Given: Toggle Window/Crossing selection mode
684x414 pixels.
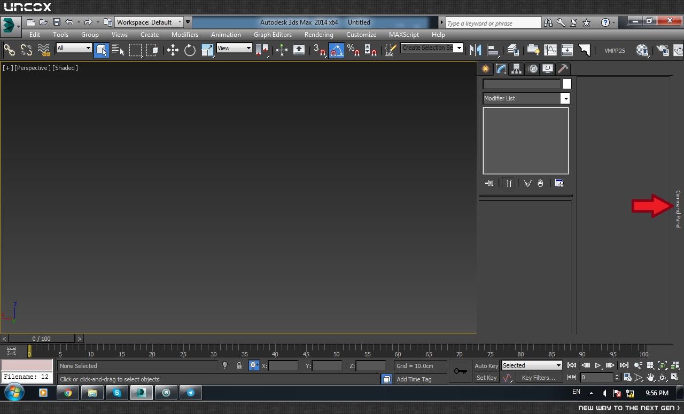Looking at the screenshot, I should (x=153, y=50).
